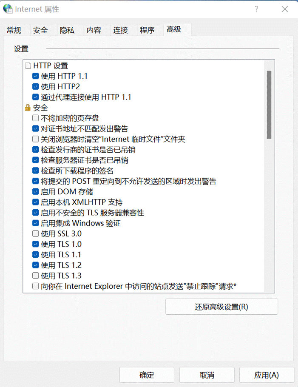Enable the 使用 SSL 3.0 checkbox

(x=36, y=234)
